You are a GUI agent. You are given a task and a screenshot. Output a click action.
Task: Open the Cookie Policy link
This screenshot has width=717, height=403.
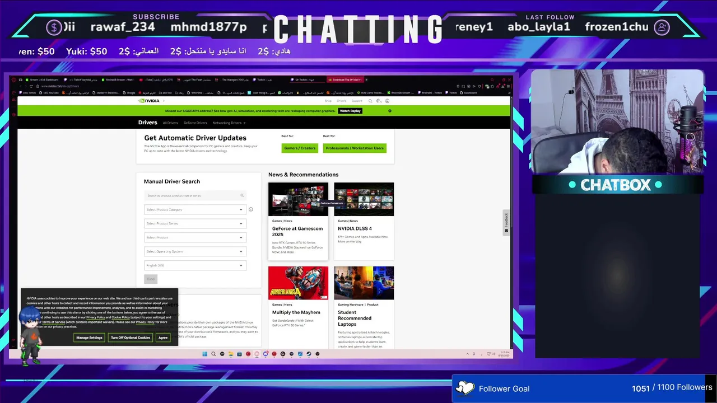pyautogui.click(x=120, y=317)
